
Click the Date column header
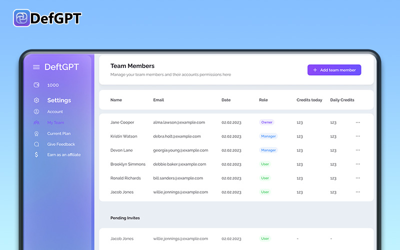click(x=226, y=100)
